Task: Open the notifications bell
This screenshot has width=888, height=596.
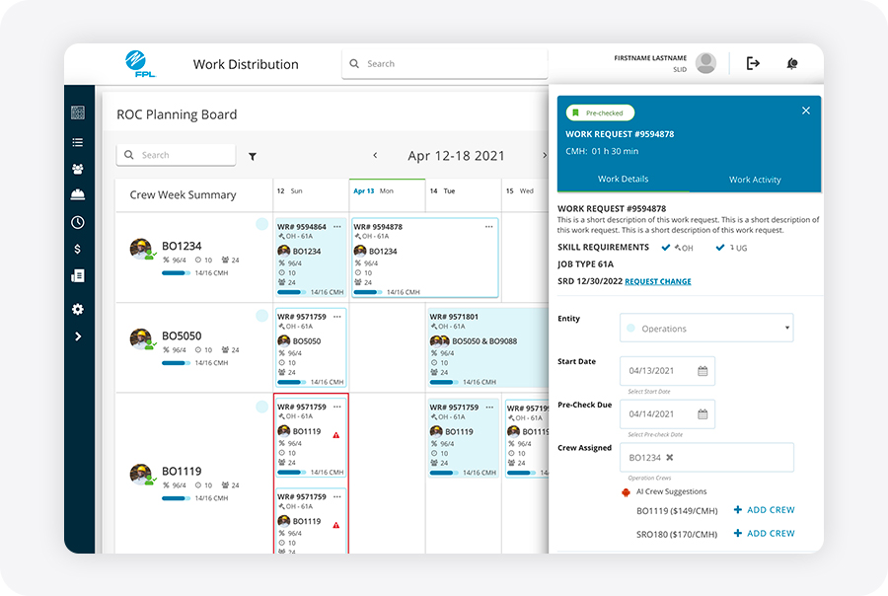Action: pyautogui.click(x=792, y=63)
